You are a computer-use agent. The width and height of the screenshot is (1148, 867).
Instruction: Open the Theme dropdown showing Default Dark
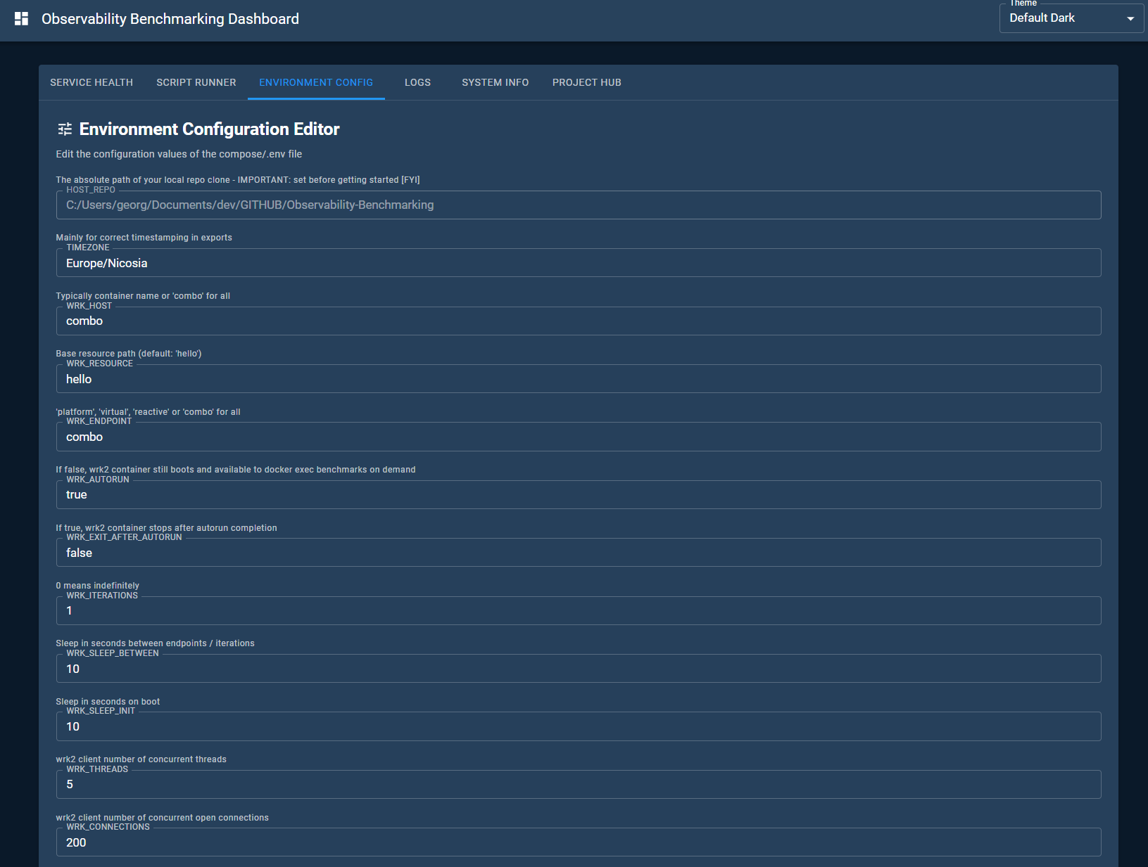coord(1063,18)
